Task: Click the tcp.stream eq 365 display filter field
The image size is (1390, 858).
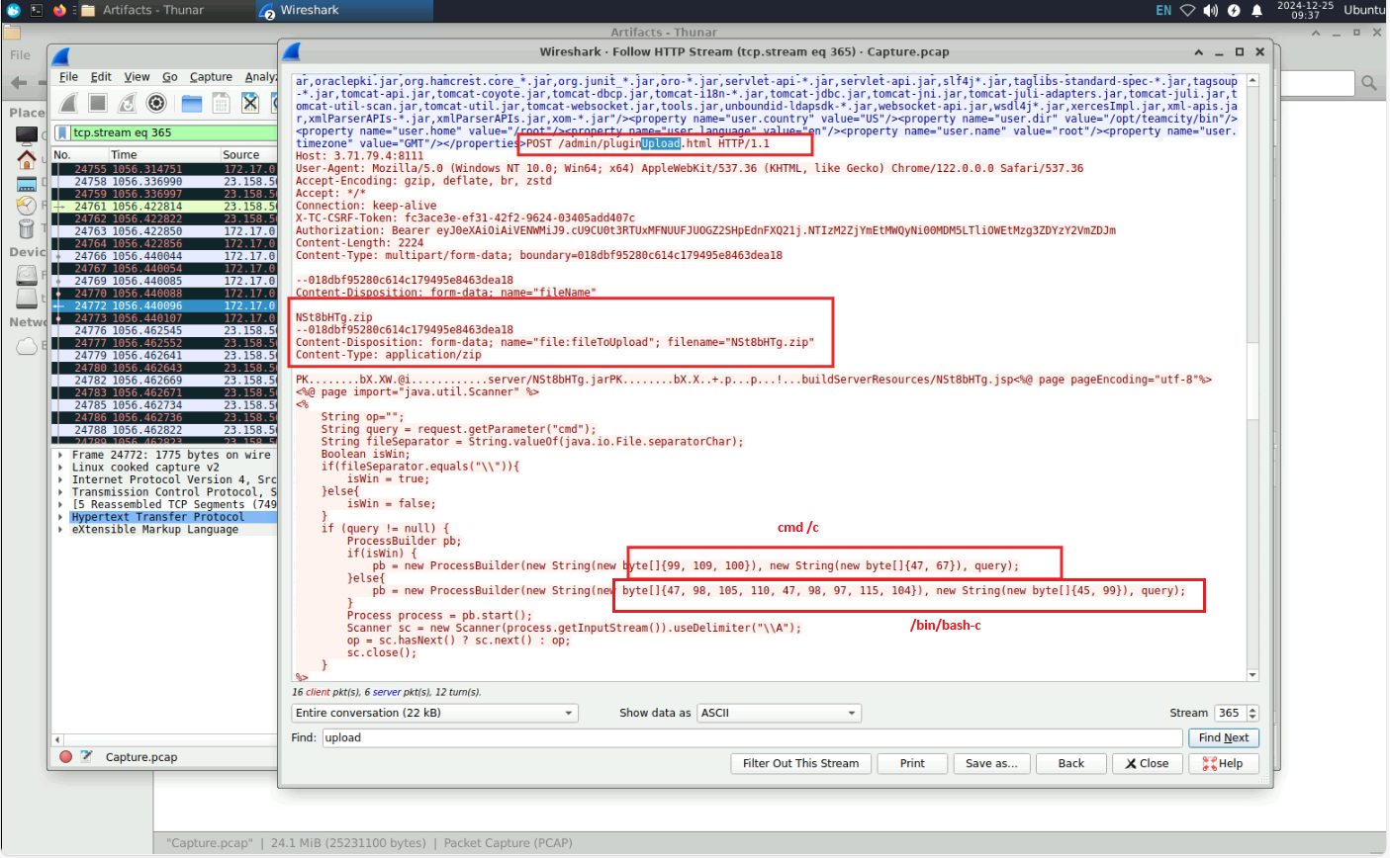Action: tap(173, 132)
